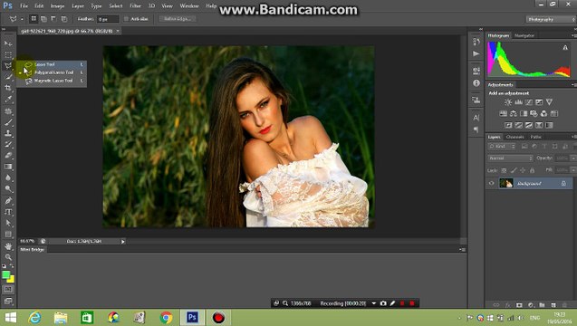Add a Levels adjustment
The height and width of the screenshot is (326, 577).
click(518, 102)
